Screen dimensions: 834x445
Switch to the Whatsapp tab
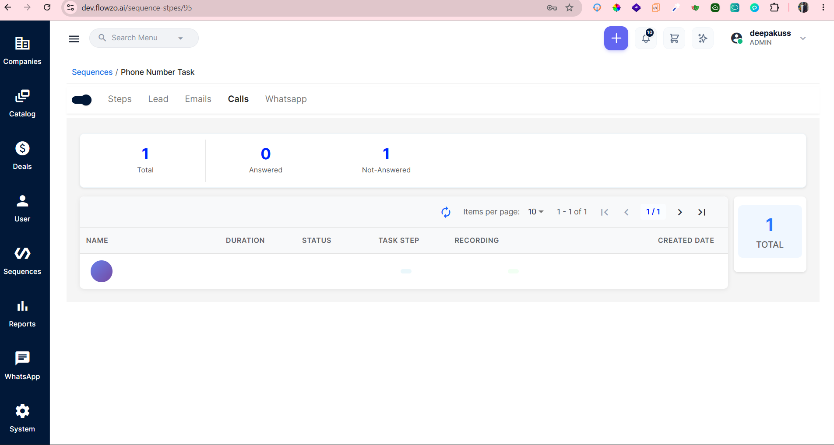286,99
